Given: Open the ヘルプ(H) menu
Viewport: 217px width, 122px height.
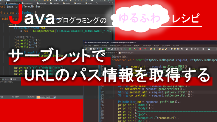Looking at the screenshot, I should (176, 46).
